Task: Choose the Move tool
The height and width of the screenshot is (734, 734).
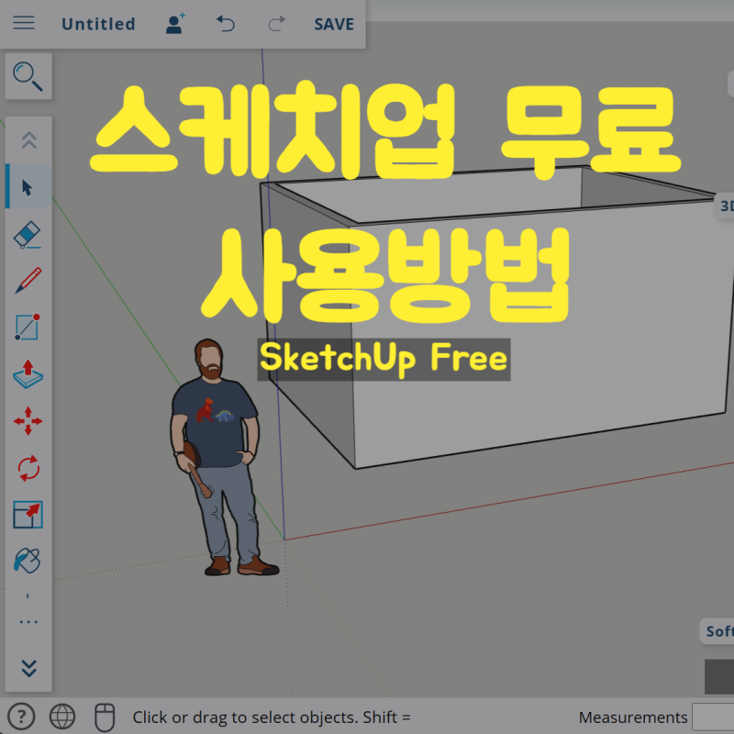Action: click(x=28, y=421)
